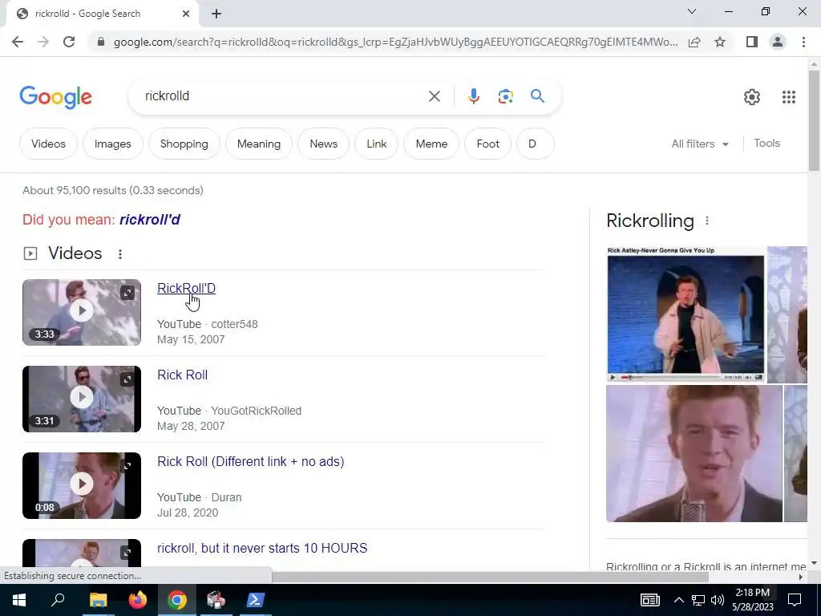Viewport: 821px width, 616px height.
Task: Open the Rick Astley YouTube screenshot image
Action: (686, 314)
